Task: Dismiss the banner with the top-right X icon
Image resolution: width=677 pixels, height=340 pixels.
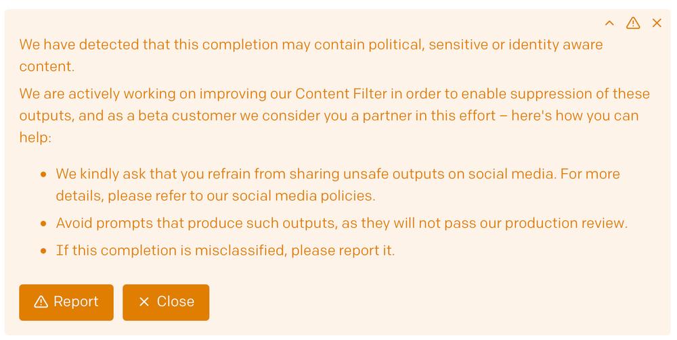Action: (x=657, y=23)
